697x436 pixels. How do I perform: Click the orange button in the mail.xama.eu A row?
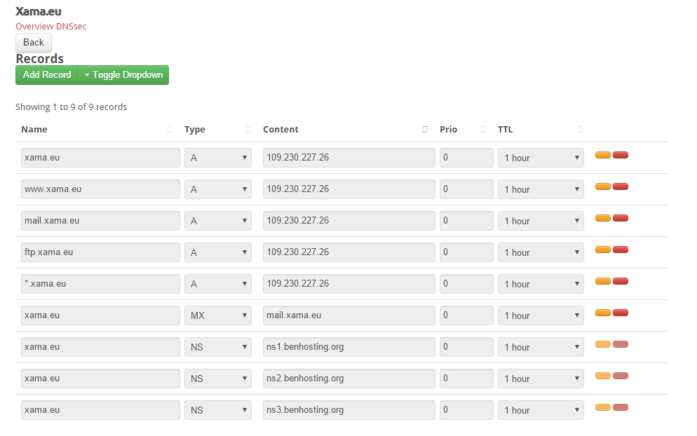pyautogui.click(x=602, y=218)
